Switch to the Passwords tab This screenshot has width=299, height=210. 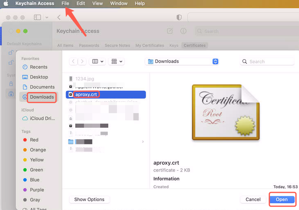[x=89, y=45]
